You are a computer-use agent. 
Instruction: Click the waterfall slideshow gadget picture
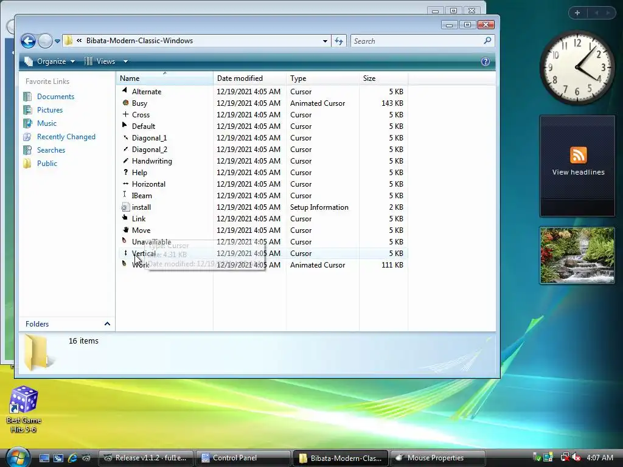tap(577, 255)
